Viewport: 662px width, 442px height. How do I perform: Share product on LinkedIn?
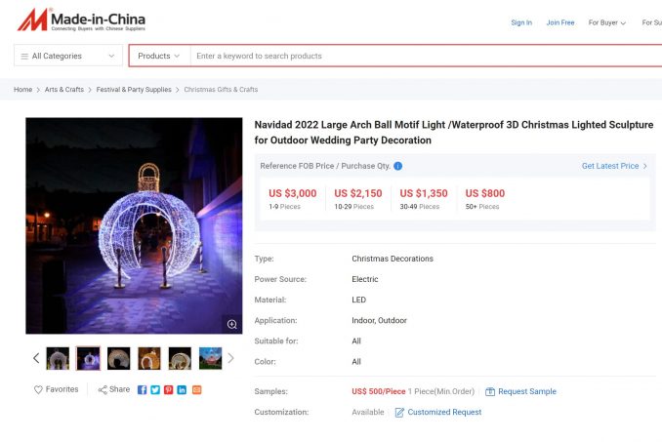pos(183,389)
